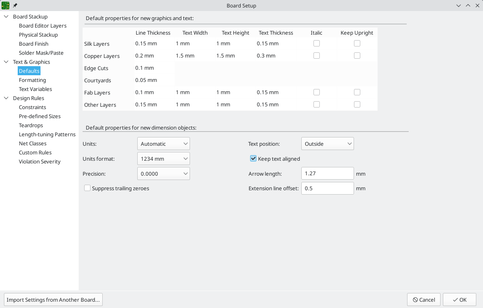
Task: Open the Precision dropdown
Action: [164, 174]
